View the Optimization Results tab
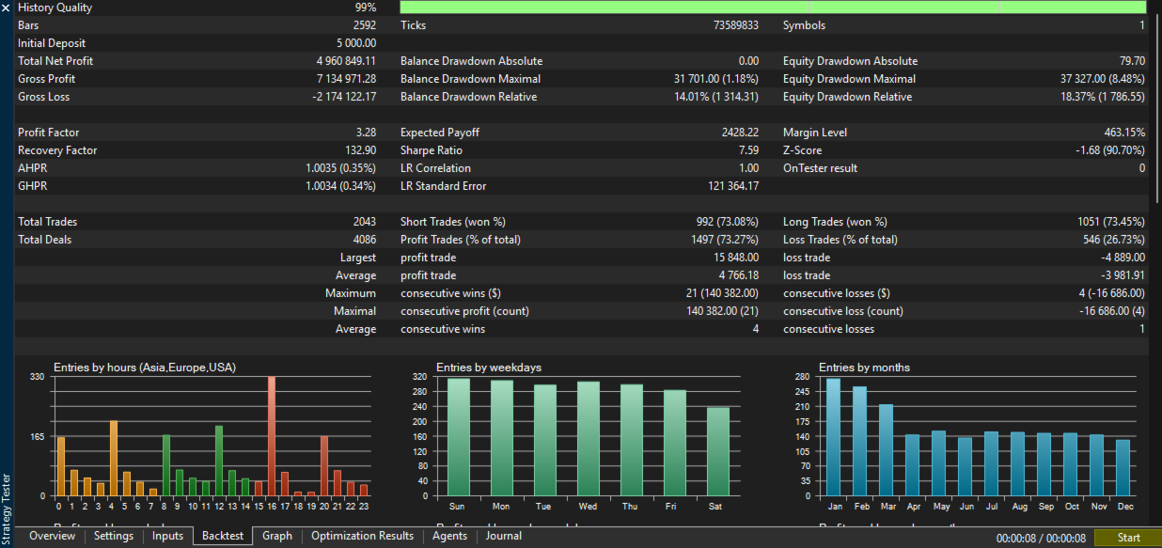Image resolution: width=1162 pixels, height=548 pixels. (362, 537)
